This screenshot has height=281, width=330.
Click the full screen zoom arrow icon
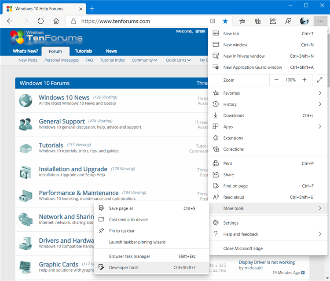click(320, 80)
